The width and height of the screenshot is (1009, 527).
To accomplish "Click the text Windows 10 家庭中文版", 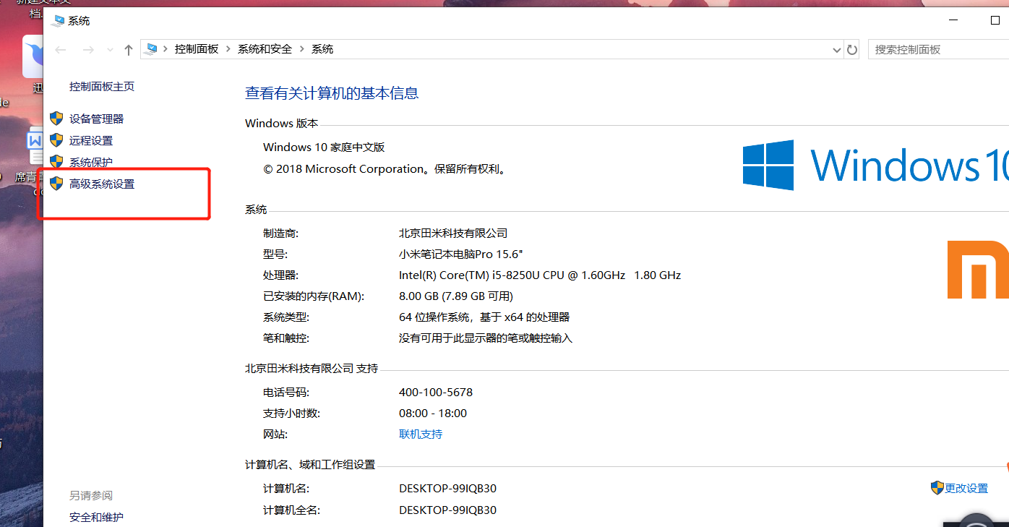I will pyautogui.click(x=324, y=147).
